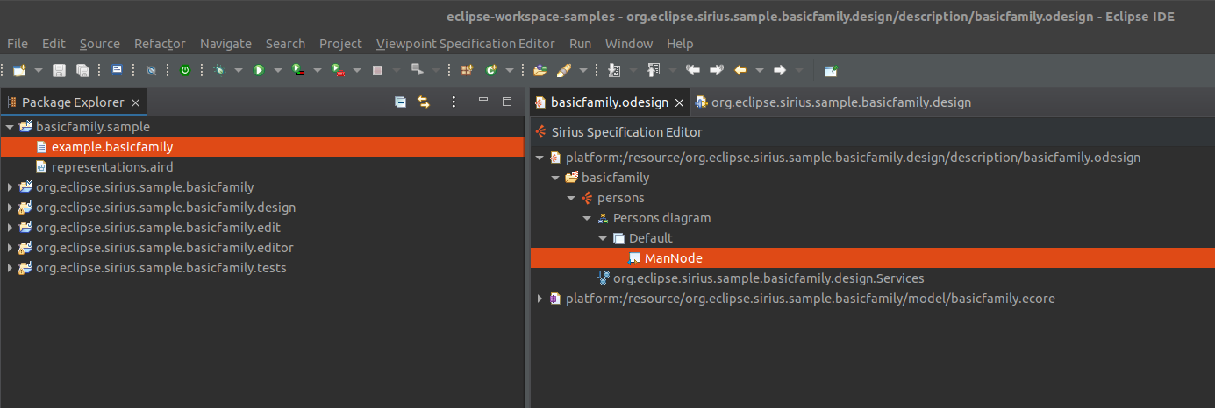
Task: Open the Debug dropdown arrow
Action: [238, 70]
